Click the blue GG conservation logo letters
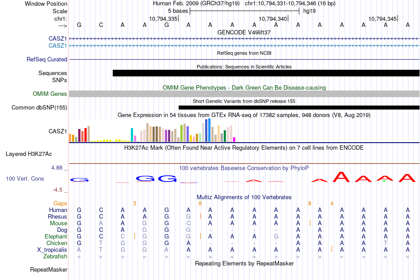The height and width of the screenshot is (280, 420). pos(157,178)
